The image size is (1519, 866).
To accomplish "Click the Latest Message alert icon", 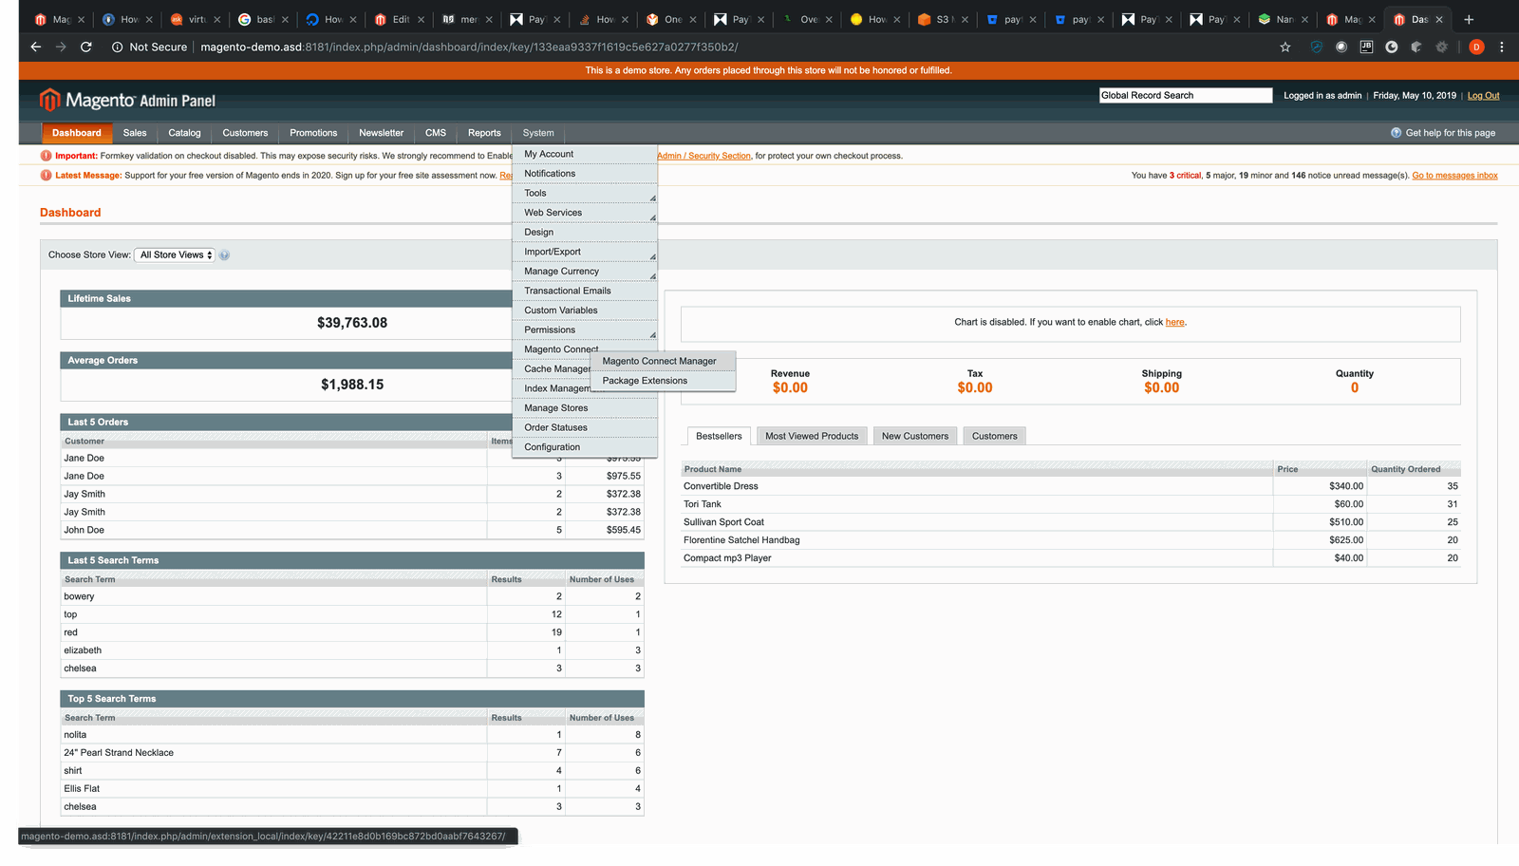I will click(x=46, y=175).
